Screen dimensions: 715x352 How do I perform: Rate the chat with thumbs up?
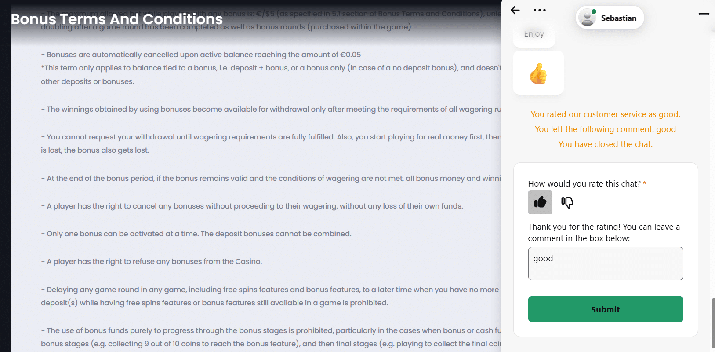[540, 202]
